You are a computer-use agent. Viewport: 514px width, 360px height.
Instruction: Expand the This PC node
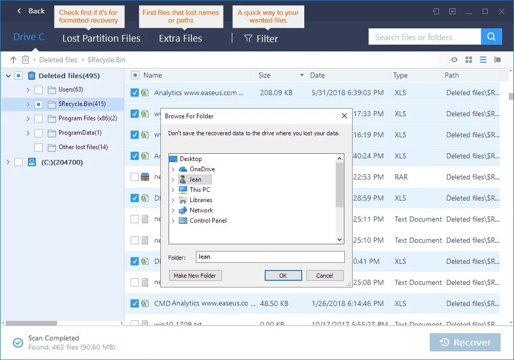[x=173, y=190]
